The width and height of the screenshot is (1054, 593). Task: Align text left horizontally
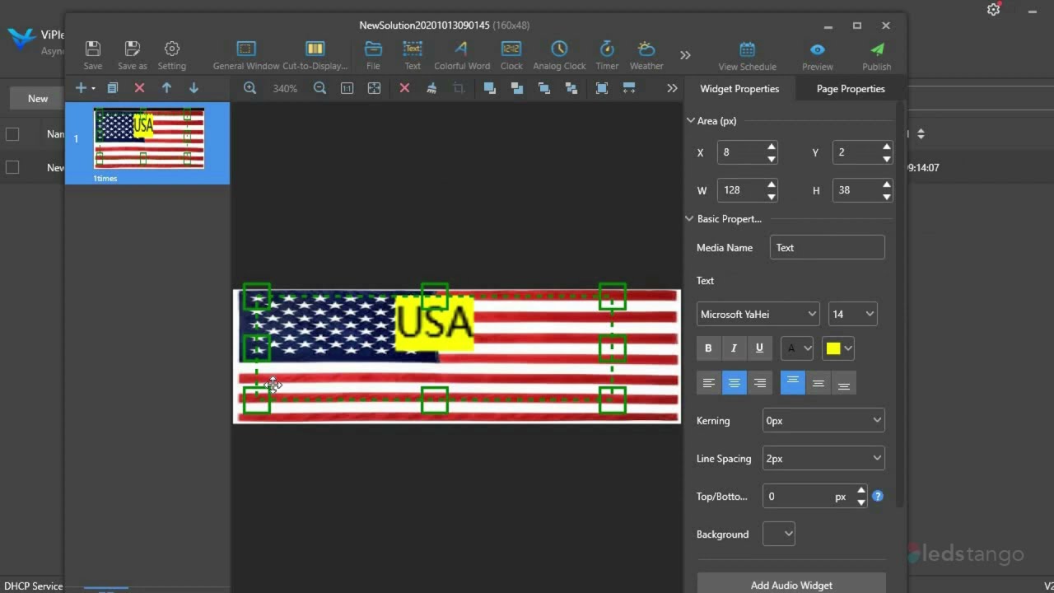[x=708, y=383]
